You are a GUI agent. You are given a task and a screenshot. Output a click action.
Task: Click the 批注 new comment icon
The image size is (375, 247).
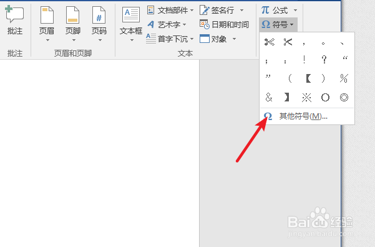point(14,14)
